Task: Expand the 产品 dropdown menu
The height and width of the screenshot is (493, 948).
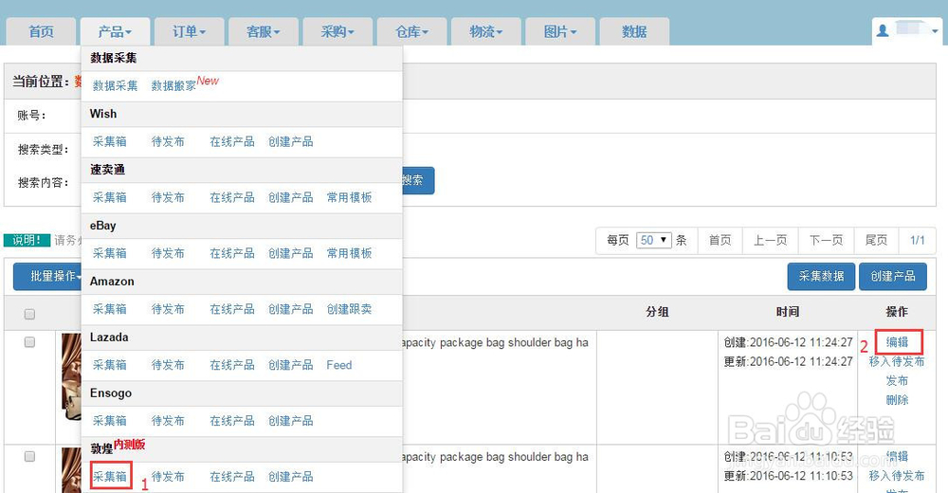Action: coord(115,31)
